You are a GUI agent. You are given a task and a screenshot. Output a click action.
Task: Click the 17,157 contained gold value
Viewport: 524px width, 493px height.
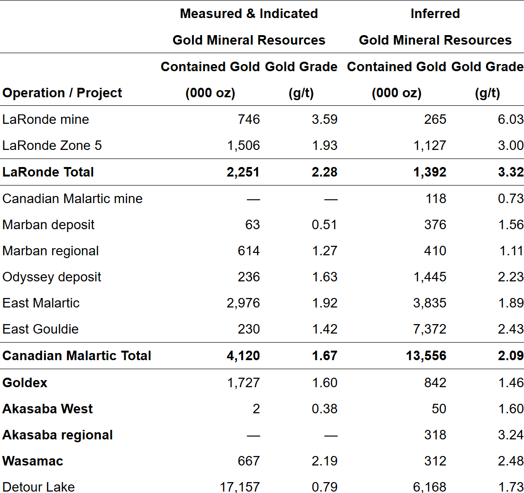pos(239,487)
